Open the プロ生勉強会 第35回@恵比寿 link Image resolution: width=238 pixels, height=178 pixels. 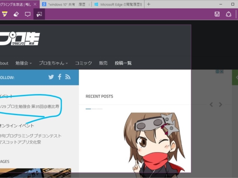[30, 106]
